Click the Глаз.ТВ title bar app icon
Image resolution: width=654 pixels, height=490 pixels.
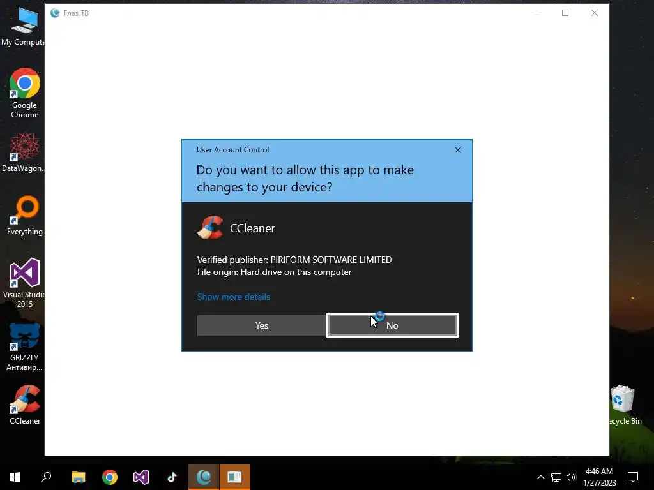coord(55,13)
